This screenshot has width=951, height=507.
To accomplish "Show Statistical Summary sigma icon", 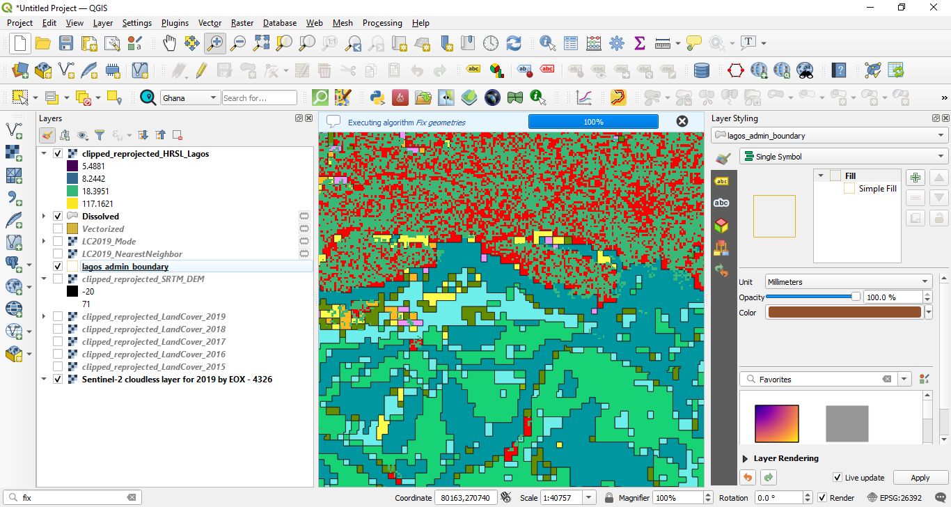I will click(640, 43).
